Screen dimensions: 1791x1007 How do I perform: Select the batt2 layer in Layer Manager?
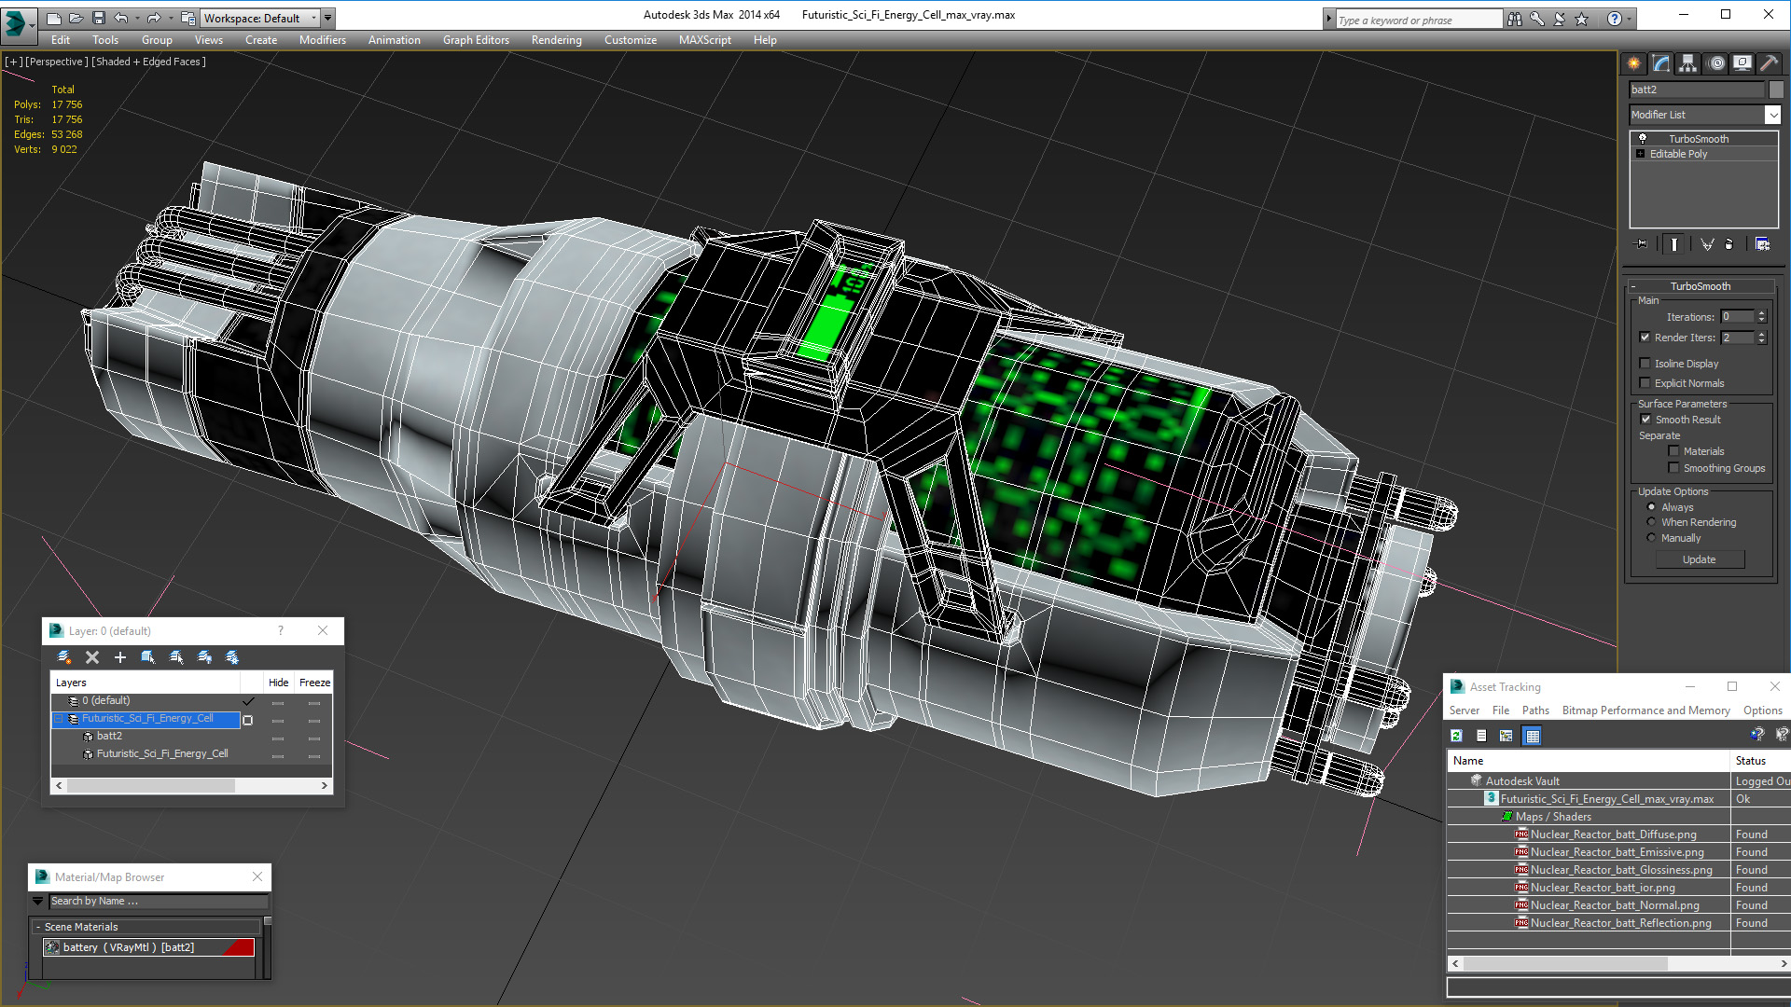click(109, 736)
